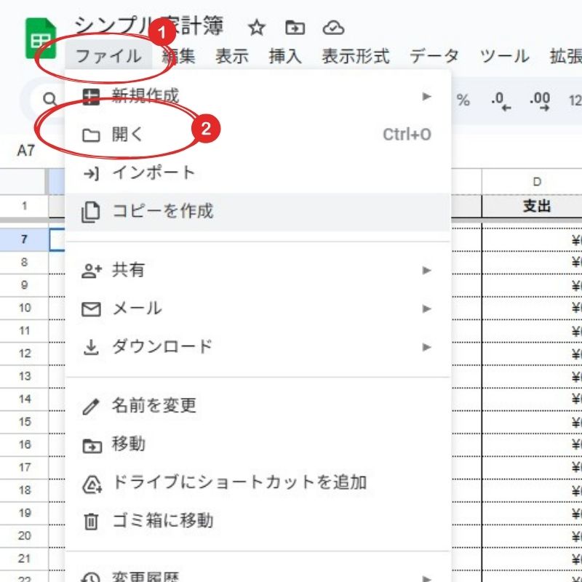
Task: Open the 挿入 menu
Action: [285, 57]
